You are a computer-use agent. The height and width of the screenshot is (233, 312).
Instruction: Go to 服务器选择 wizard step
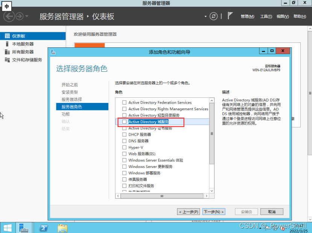coord(72,100)
